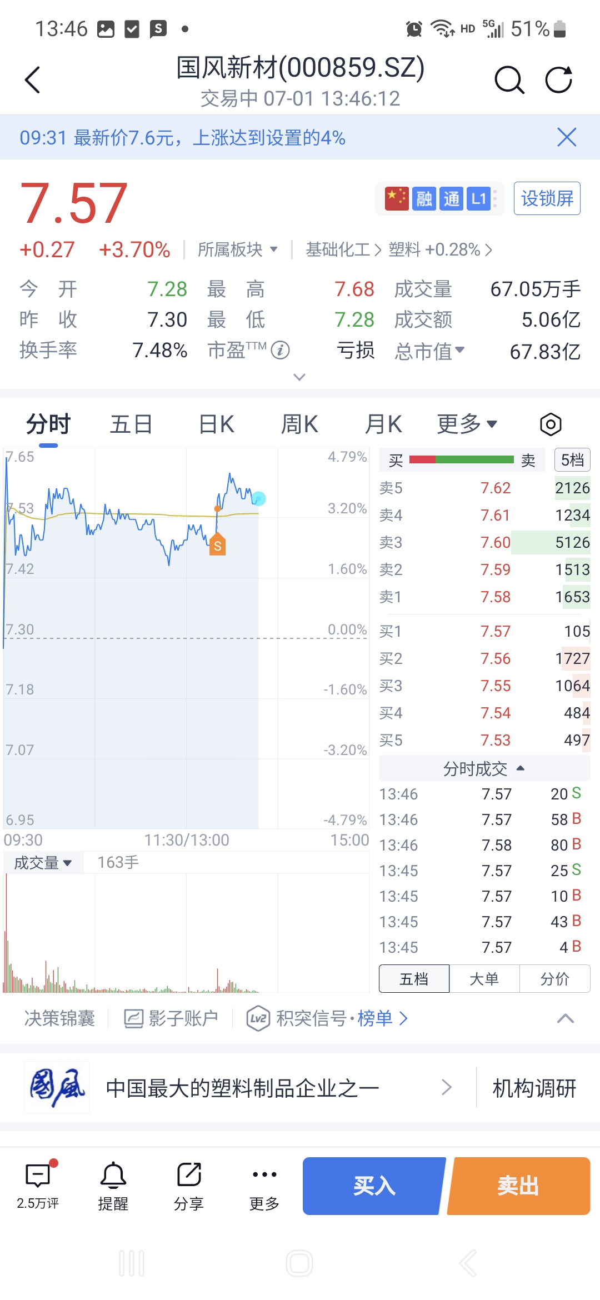
Task: Switch to the 日K tab
Action: point(217,424)
